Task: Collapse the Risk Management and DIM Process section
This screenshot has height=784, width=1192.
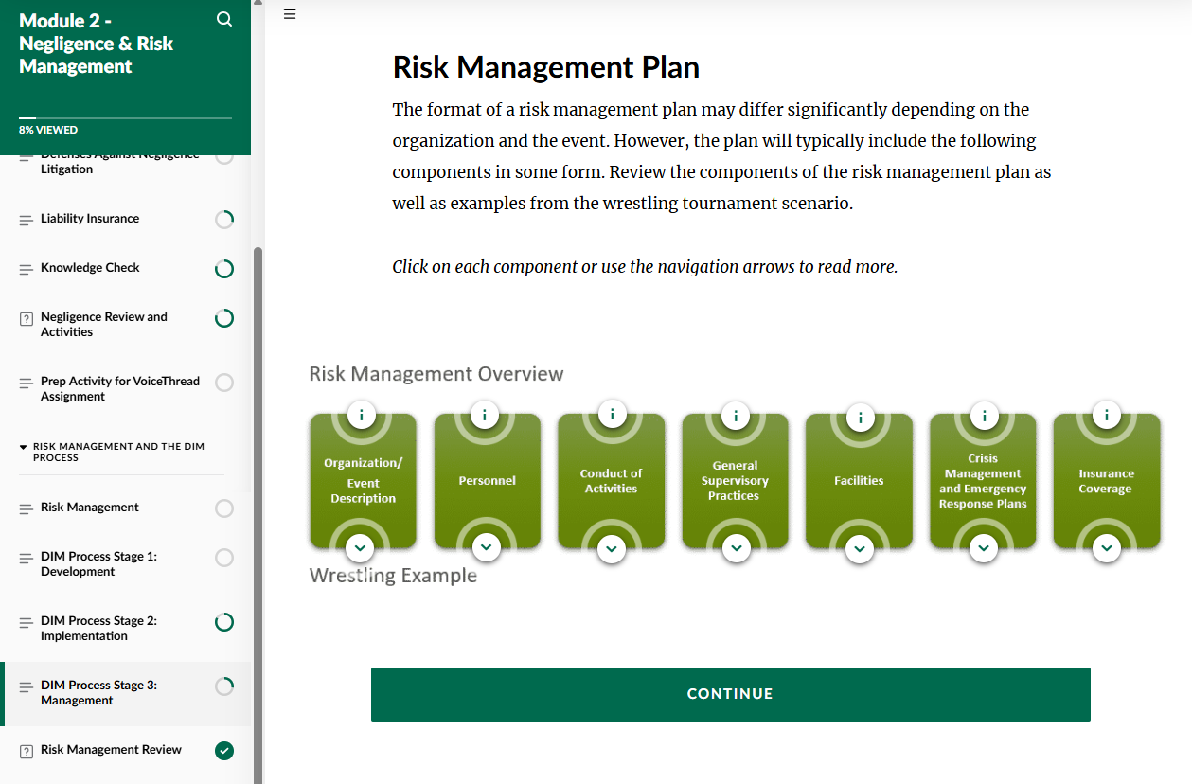Action: tap(26, 445)
